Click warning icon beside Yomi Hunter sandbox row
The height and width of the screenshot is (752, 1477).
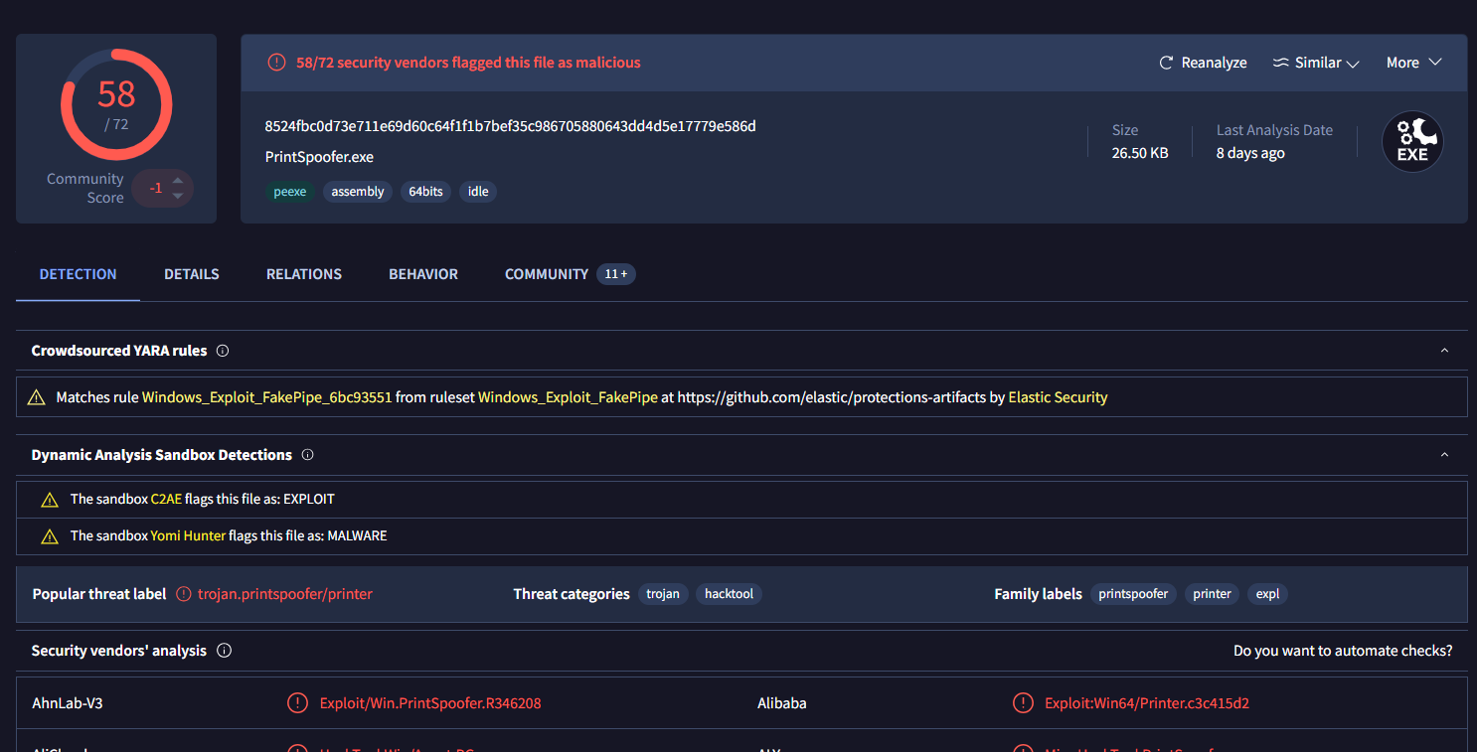coord(50,536)
